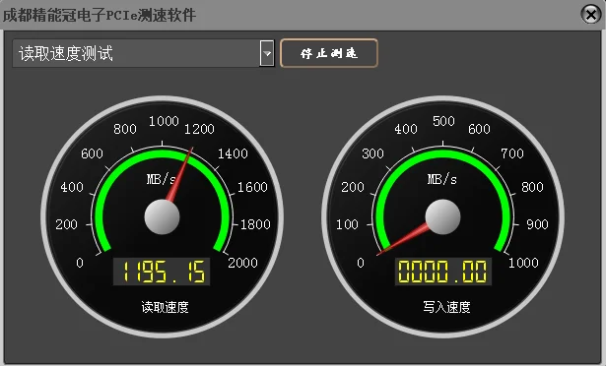Select the 读取速度测试 combo box field
The height and width of the screenshot is (366, 606).
(143, 53)
